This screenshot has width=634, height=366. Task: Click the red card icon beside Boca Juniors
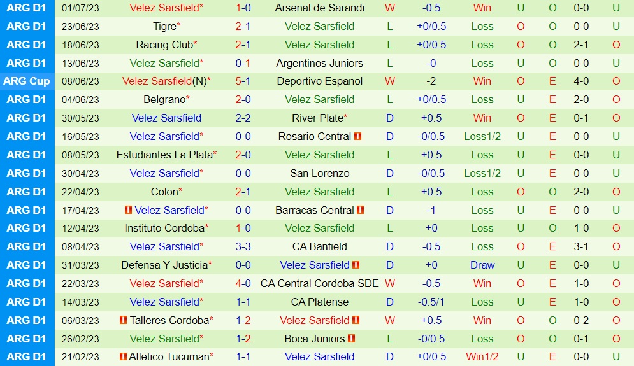point(351,339)
